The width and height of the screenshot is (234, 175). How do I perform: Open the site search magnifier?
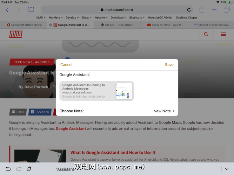206,34
